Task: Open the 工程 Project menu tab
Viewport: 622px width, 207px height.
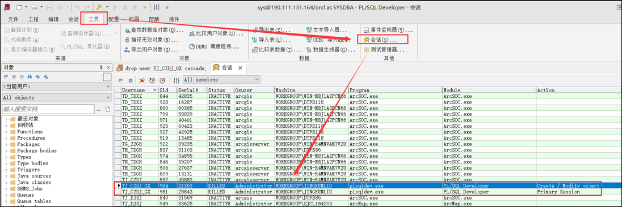Action: pyautogui.click(x=33, y=19)
